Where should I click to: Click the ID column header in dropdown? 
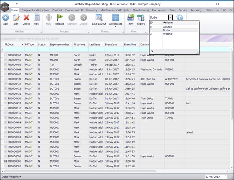pyautogui.click(x=156, y=23)
